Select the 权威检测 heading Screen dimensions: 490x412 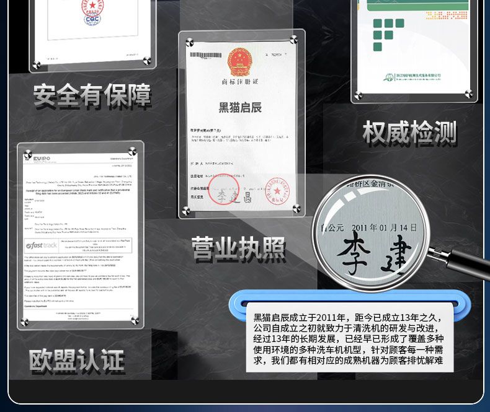(x=410, y=133)
